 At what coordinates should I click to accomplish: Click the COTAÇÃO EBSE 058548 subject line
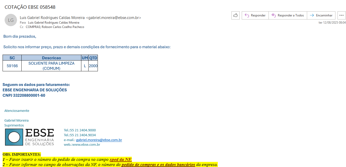[30, 7]
